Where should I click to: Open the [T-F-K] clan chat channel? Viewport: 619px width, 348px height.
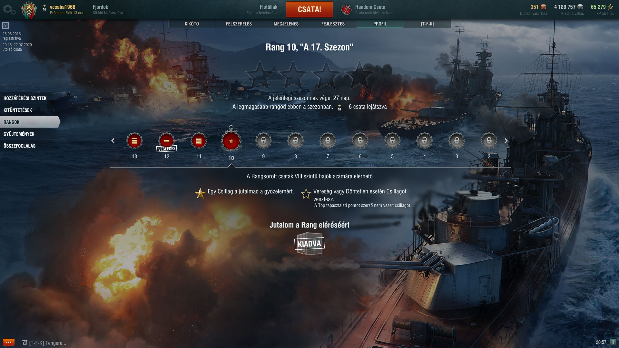click(44, 343)
